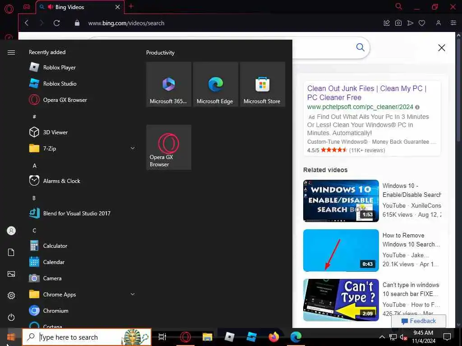Open Task View on the taskbar
The width and height of the screenshot is (462, 346).
(162, 337)
